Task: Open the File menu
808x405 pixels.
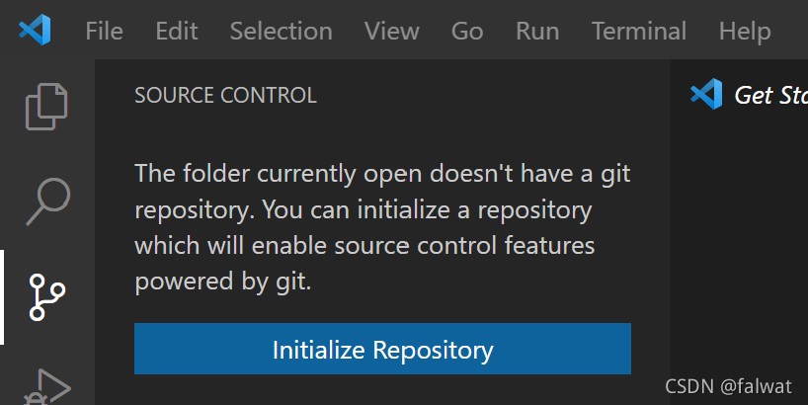Action: (104, 31)
